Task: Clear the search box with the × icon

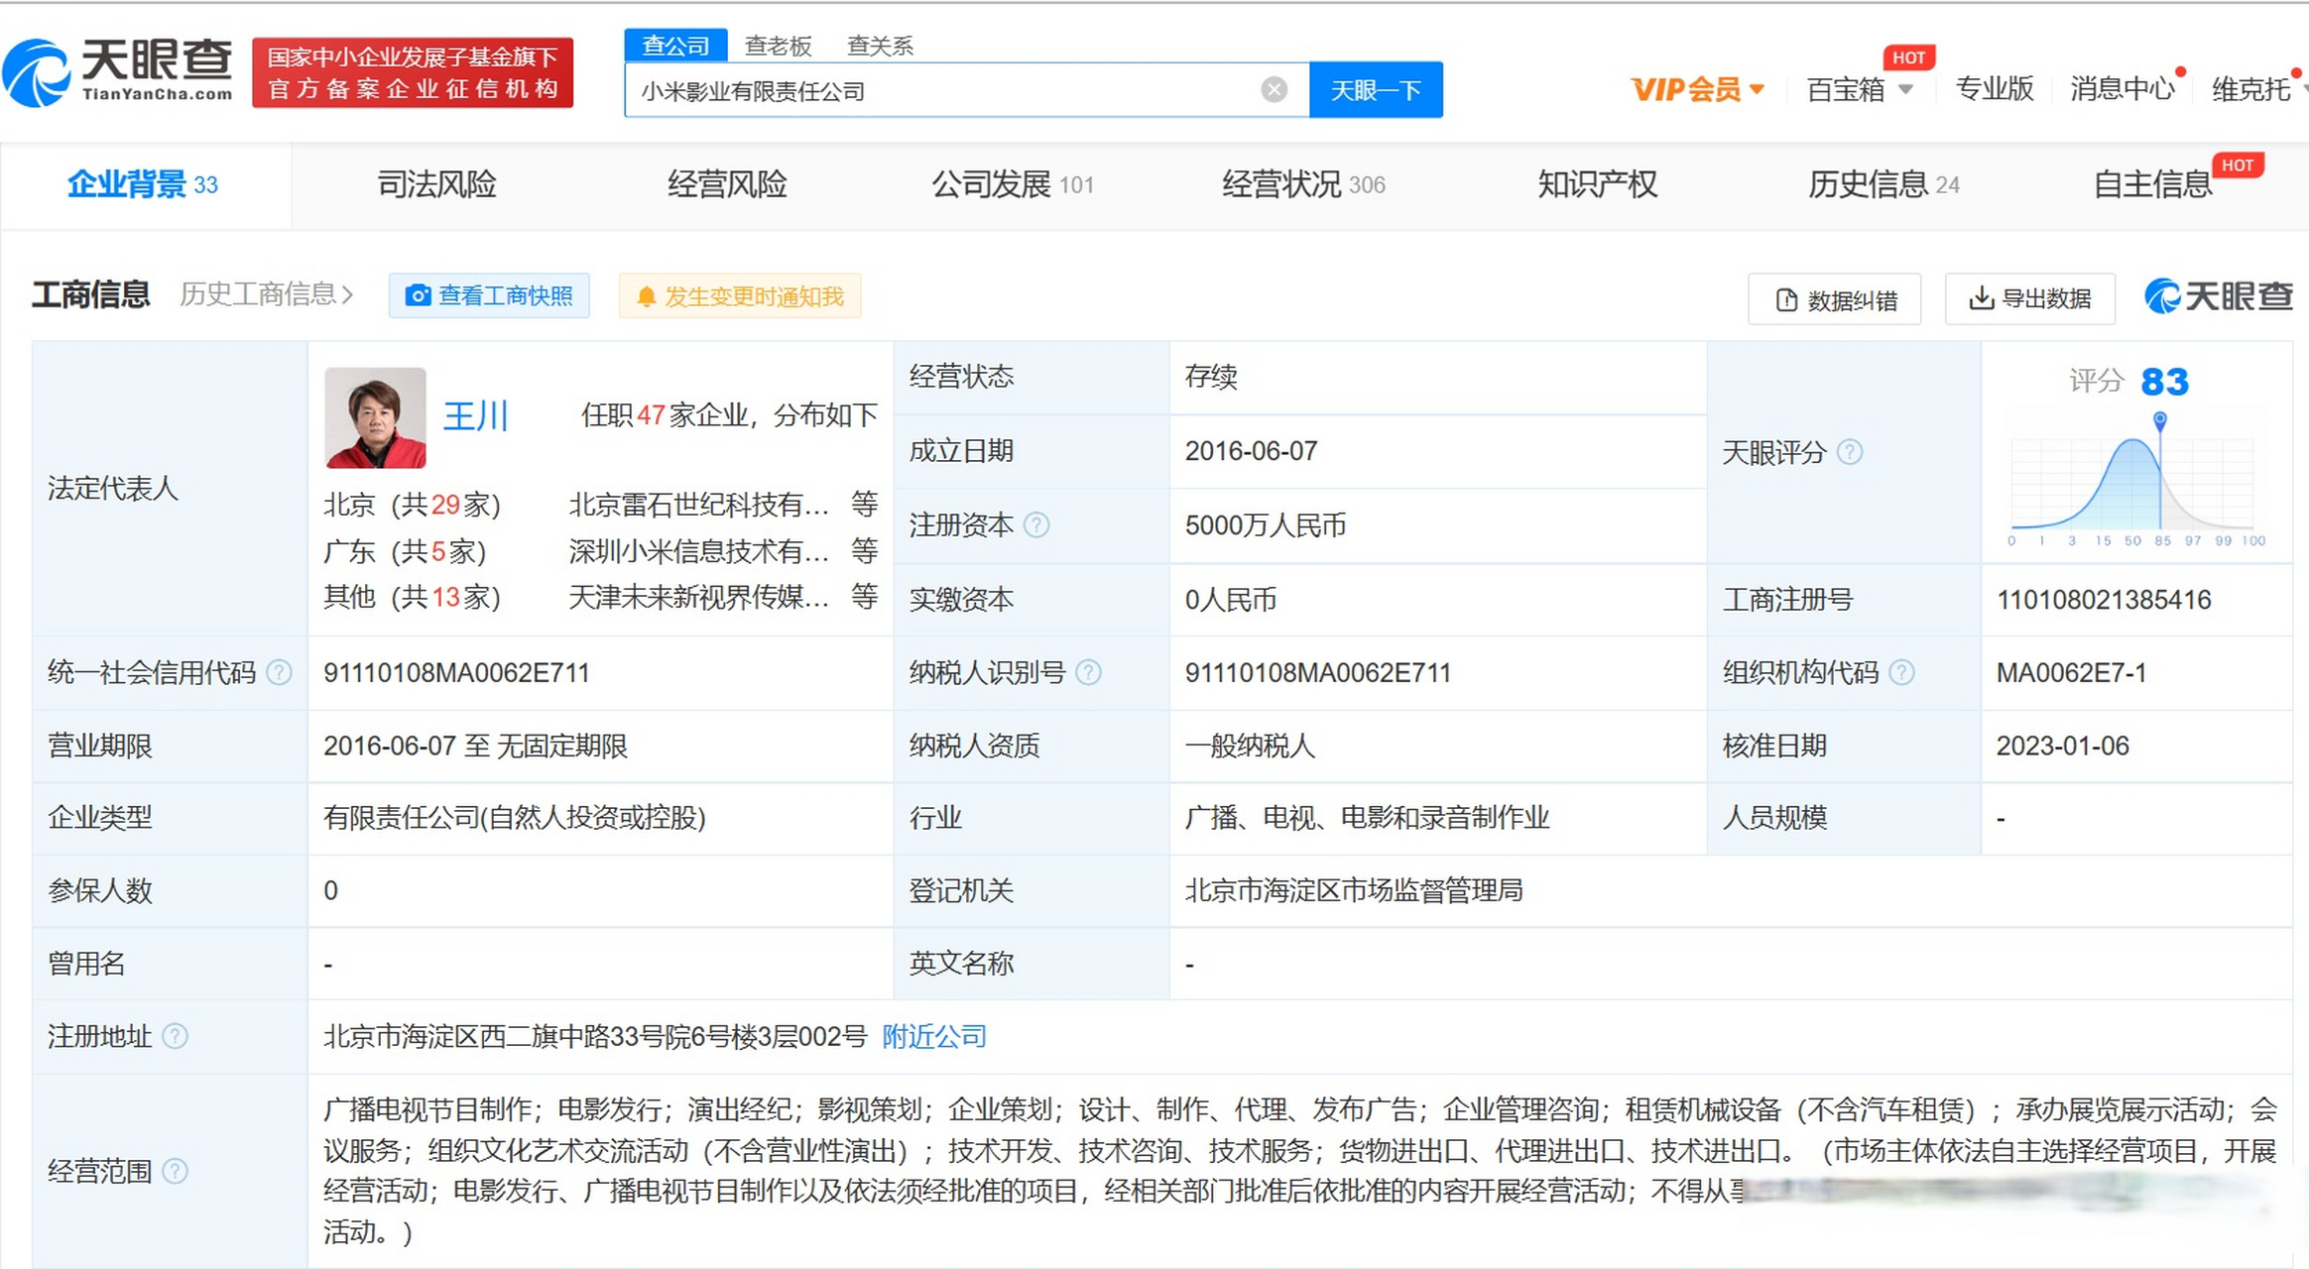Action: (x=1273, y=89)
